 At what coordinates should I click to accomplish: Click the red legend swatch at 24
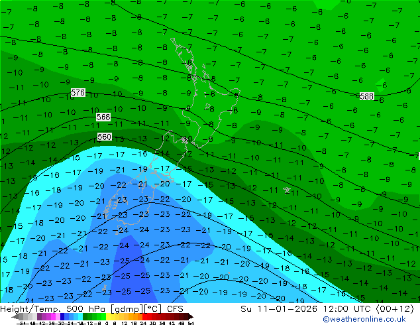144,316
